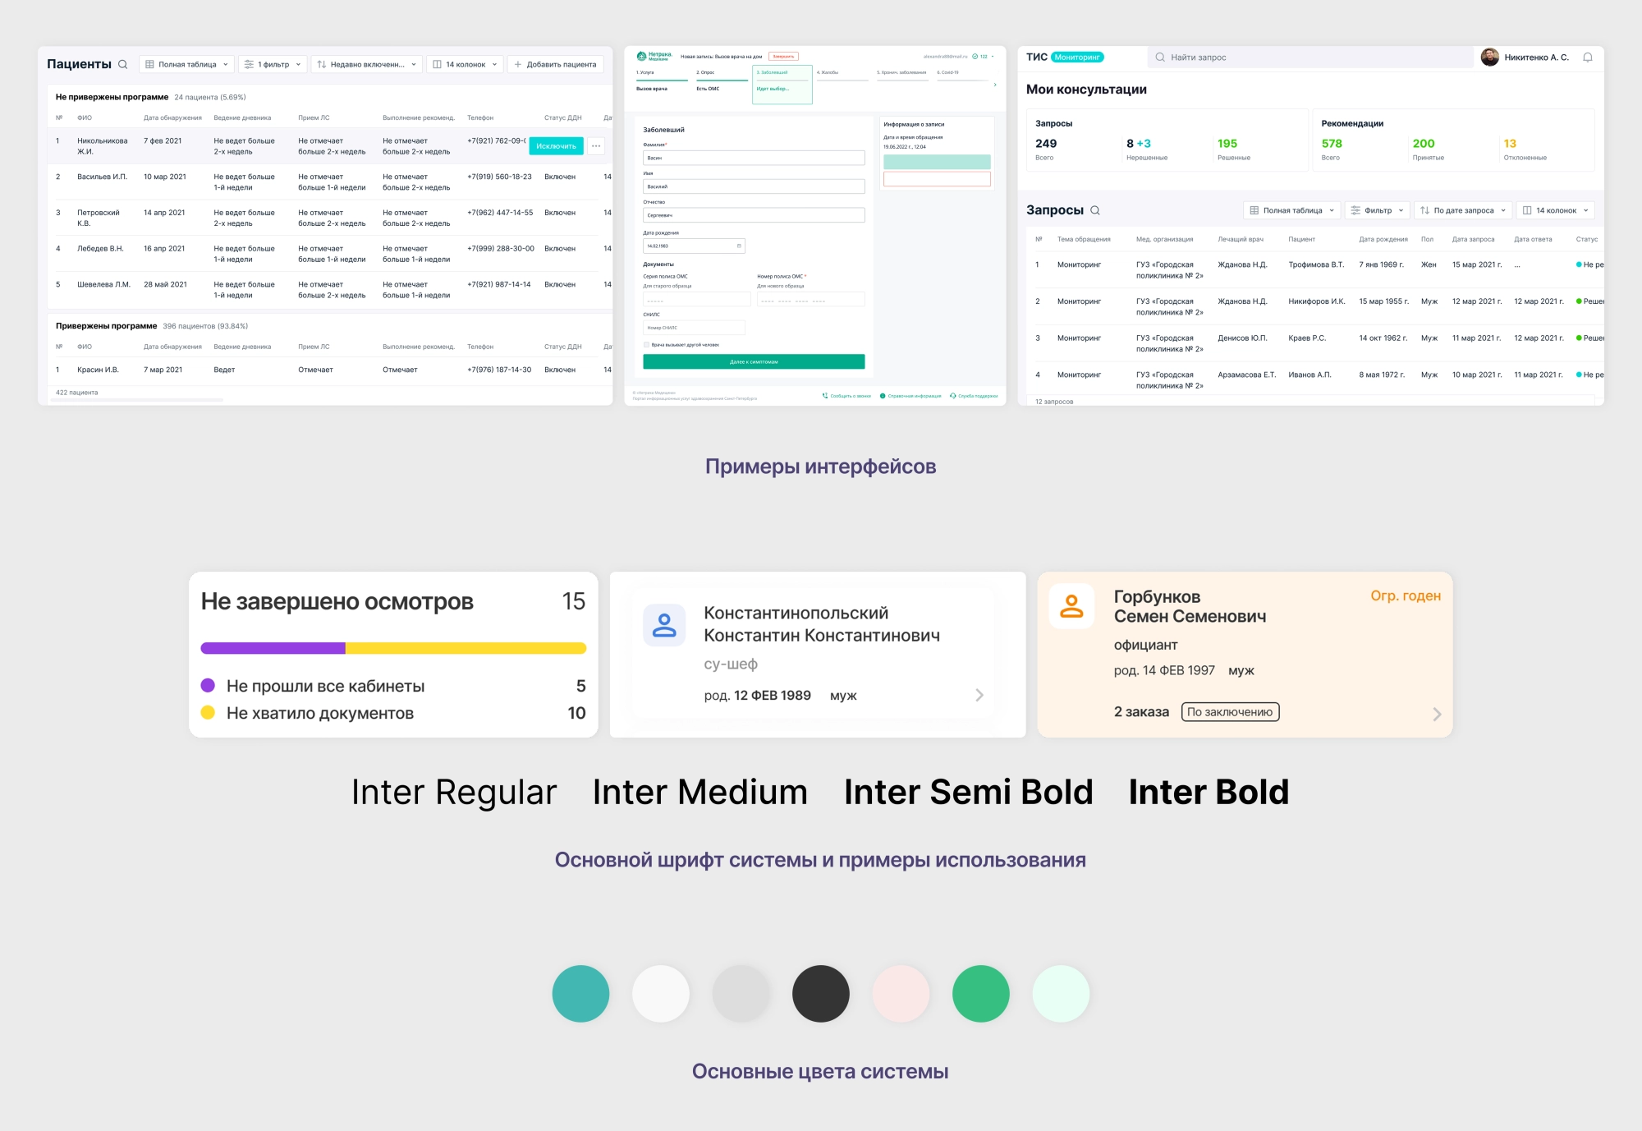Expand 'Полная таблица' dropdown in Запросы
Screen dimensions: 1642x1131
point(1292,210)
